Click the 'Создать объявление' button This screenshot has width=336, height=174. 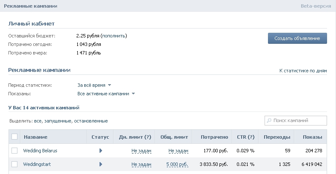(297, 38)
